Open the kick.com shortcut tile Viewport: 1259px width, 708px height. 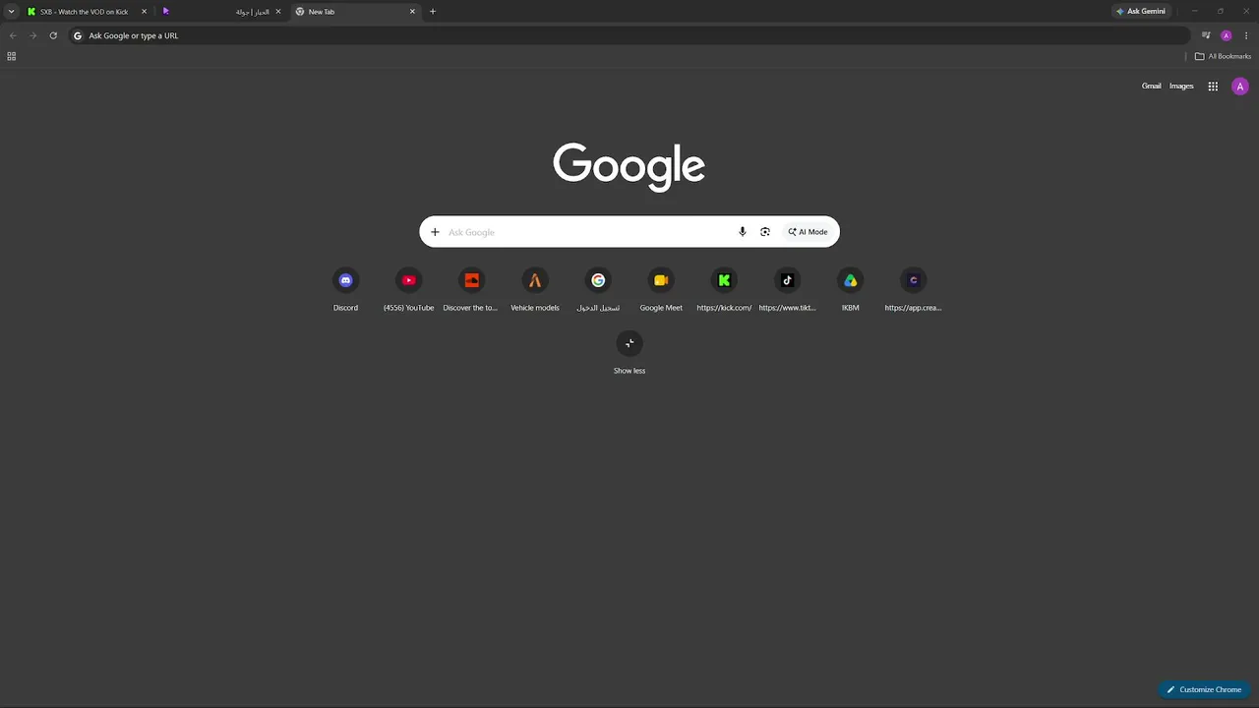724,289
